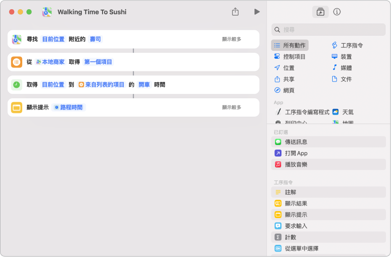391x257 pixels.
Task: Click the Share icon in the toolbar
Action: (235, 12)
